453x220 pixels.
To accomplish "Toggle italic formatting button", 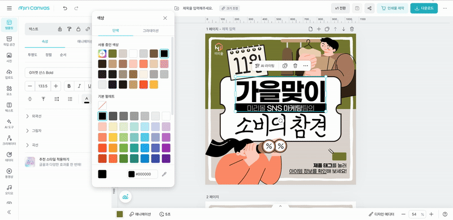I will click(x=79, y=86).
